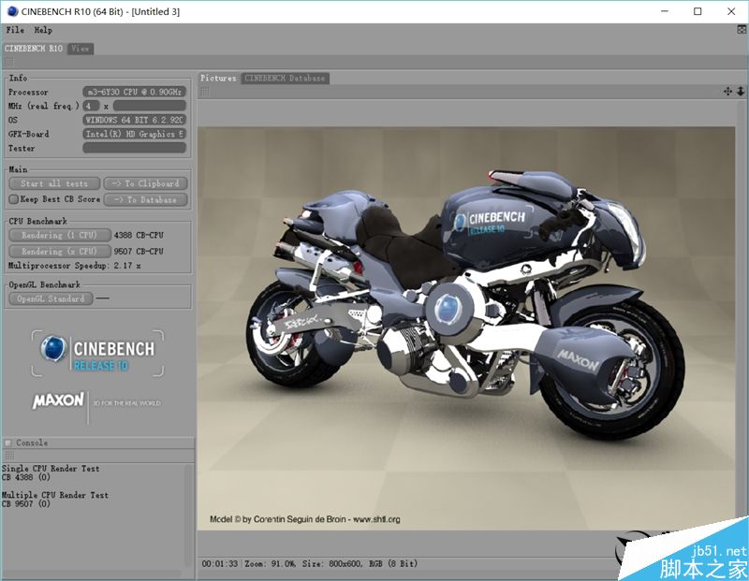Screen dimensions: 749x581
Task: Click the "CB 4388 (0)" console line
Action: [x=26, y=477]
